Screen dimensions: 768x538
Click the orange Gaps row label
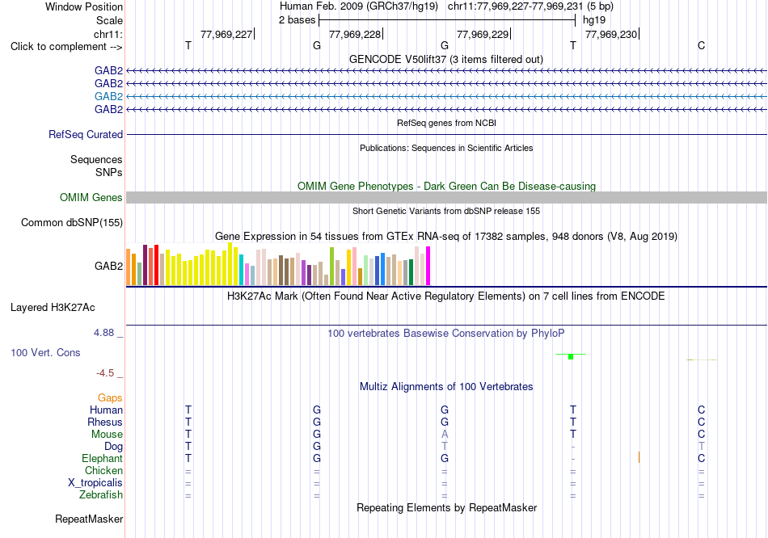point(110,398)
